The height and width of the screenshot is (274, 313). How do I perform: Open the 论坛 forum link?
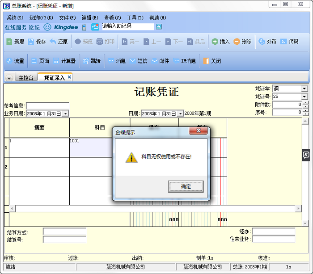[34, 27]
